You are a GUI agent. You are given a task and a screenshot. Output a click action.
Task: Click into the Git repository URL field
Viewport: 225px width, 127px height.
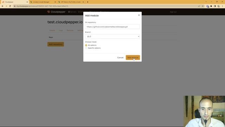coord(112,27)
